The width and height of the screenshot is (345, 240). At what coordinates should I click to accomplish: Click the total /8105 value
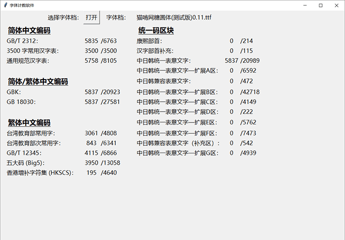[x=109, y=60]
